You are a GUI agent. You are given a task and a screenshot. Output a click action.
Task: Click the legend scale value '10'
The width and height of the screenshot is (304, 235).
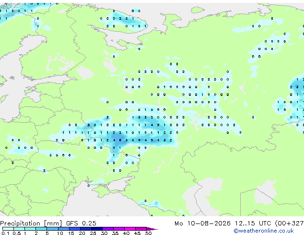point(60,233)
